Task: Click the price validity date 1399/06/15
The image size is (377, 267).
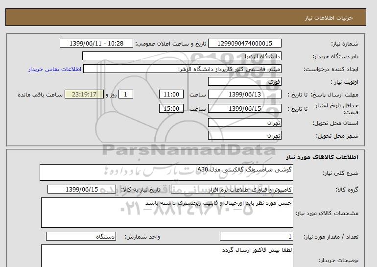Action: (244, 108)
